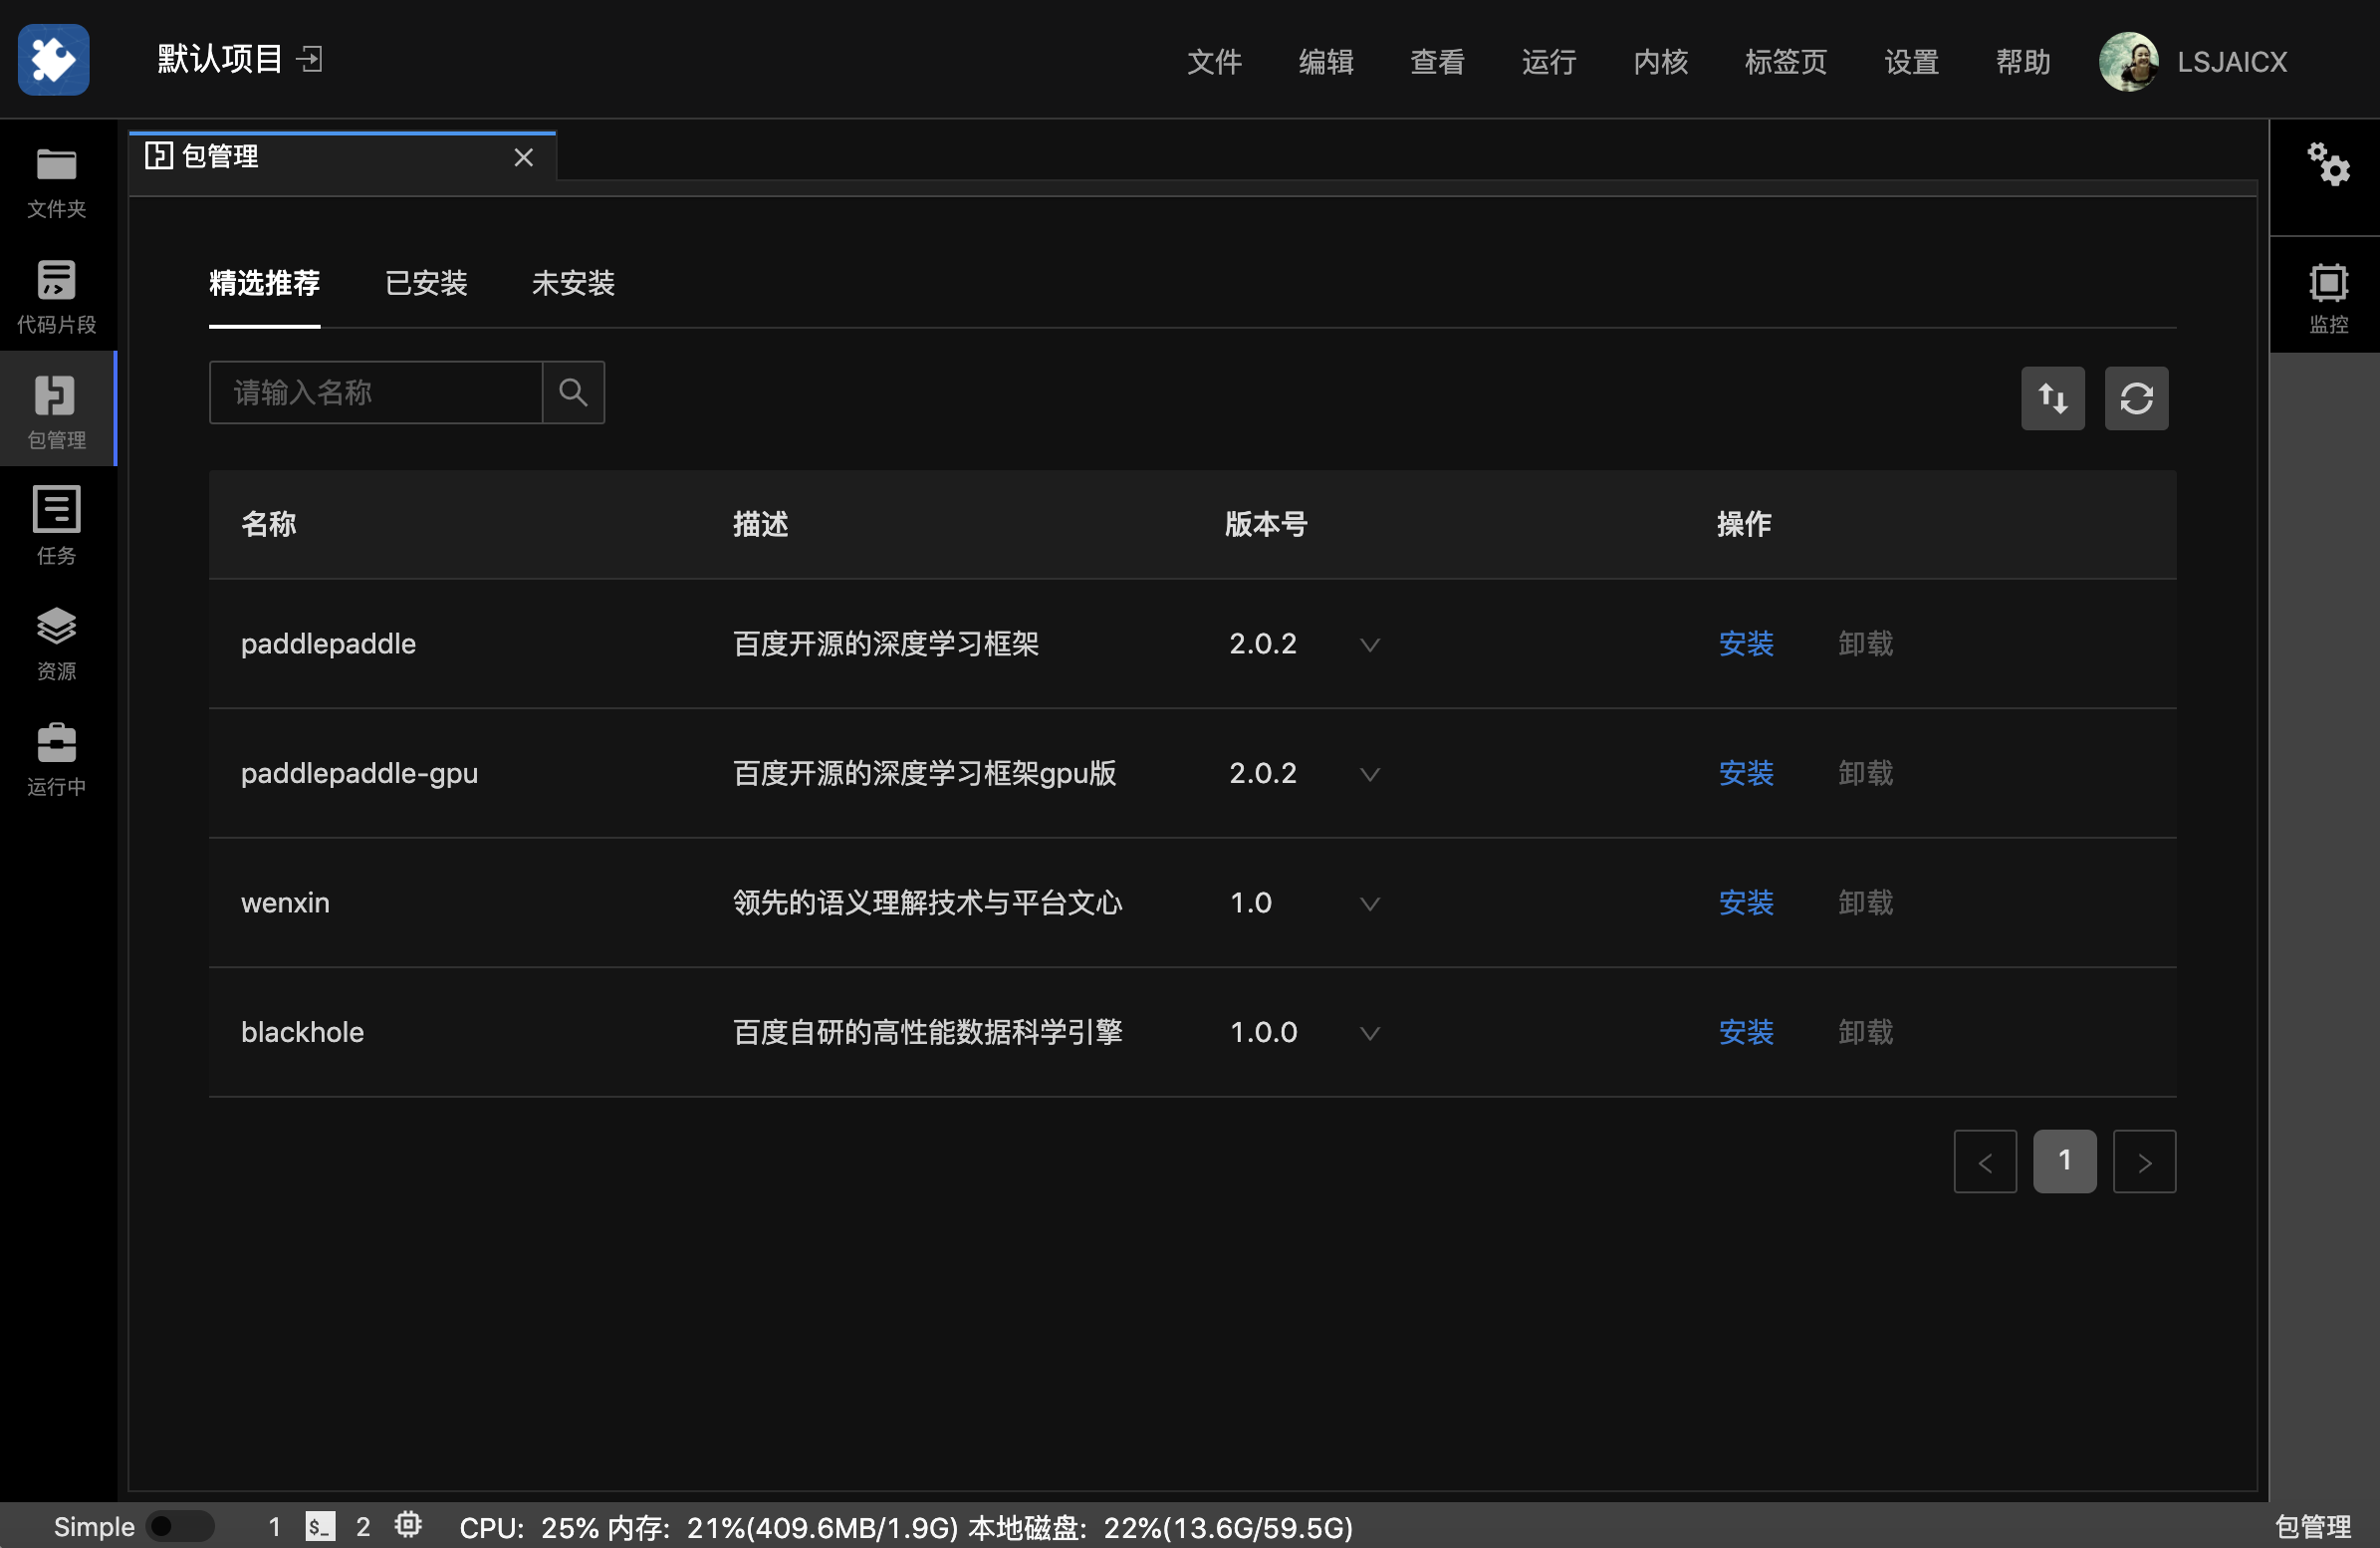Open the 任务 tasks sidebar panel
This screenshot has width=2380, height=1548.
point(57,526)
